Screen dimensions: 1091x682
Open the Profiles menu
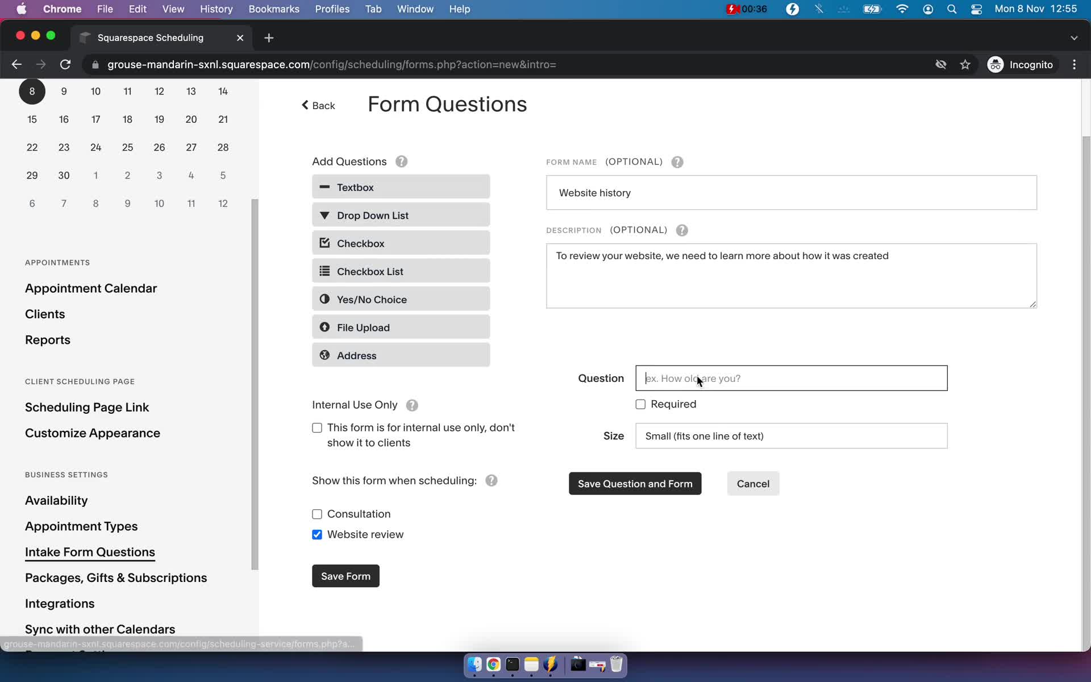(332, 9)
